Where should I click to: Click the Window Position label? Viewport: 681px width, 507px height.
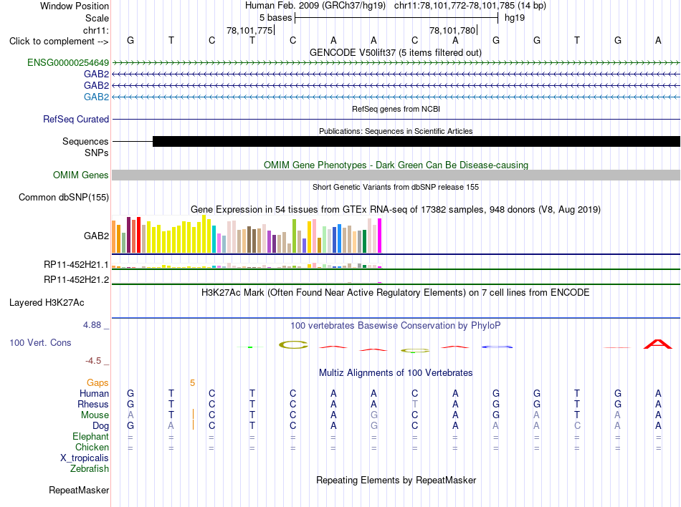[x=75, y=6]
